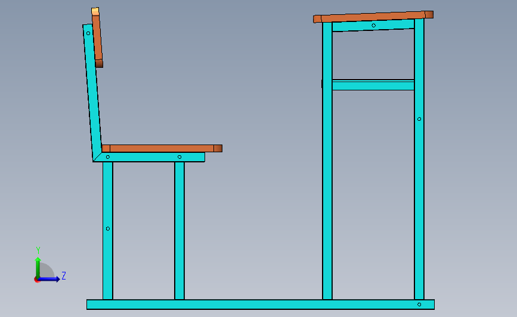Select the slanted cyan rail under desk top
This screenshot has height=317, width=517.
[x=373, y=26]
